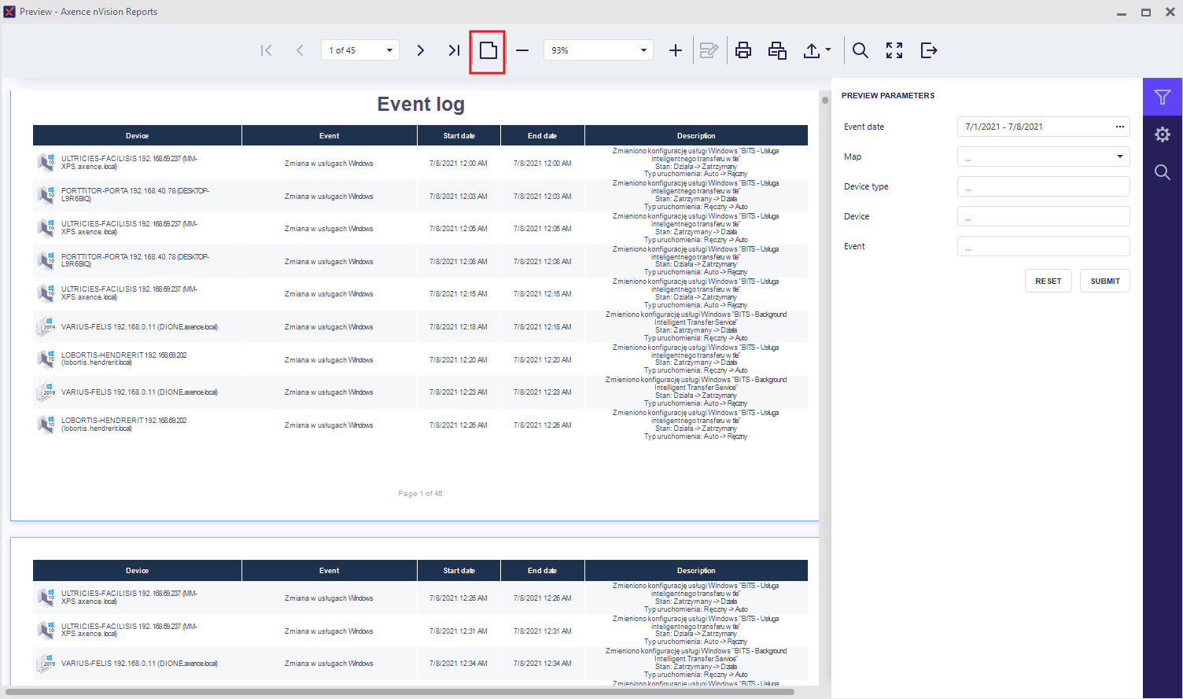Click the Device type input field
This screenshot has height=699, width=1183.
[x=1043, y=186]
